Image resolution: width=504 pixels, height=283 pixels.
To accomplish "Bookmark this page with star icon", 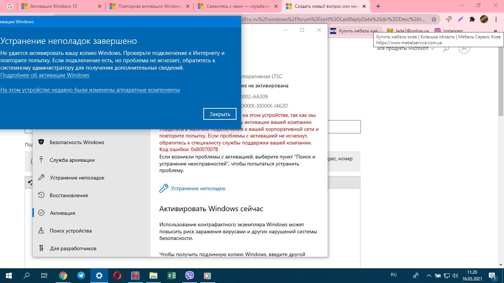I will [x=434, y=19].
